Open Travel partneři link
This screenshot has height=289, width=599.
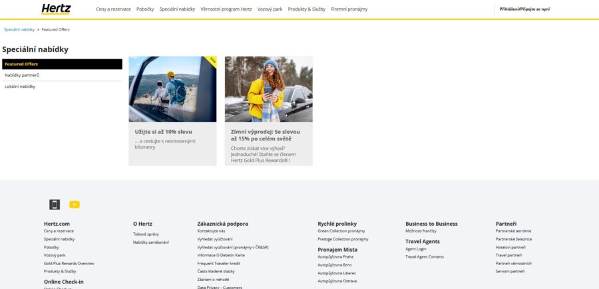[x=509, y=255]
